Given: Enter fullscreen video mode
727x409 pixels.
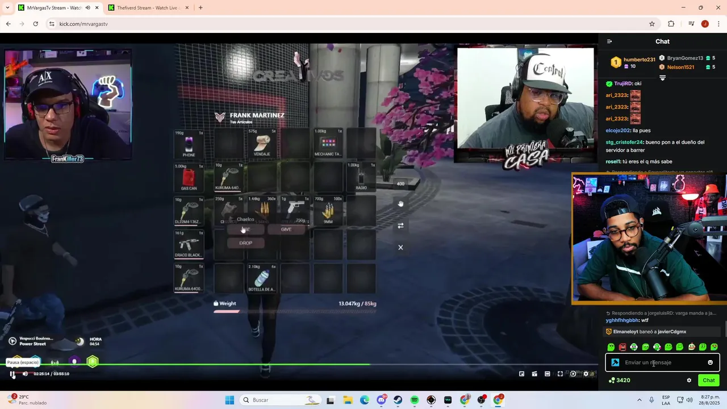Looking at the screenshot, I should pyautogui.click(x=560, y=374).
